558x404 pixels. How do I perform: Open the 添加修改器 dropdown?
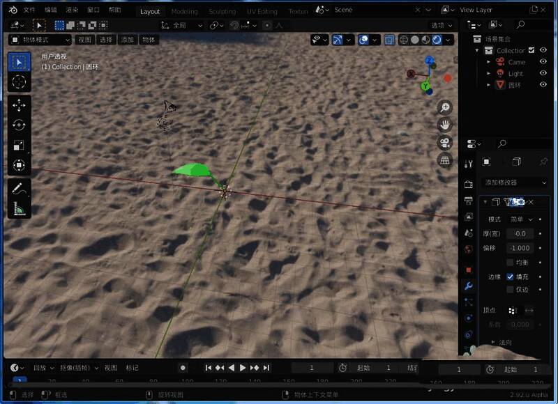tap(513, 182)
